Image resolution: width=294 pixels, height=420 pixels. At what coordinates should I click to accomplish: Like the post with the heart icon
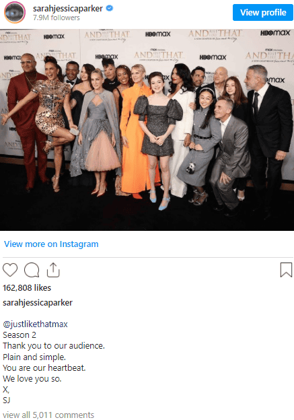point(10,270)
